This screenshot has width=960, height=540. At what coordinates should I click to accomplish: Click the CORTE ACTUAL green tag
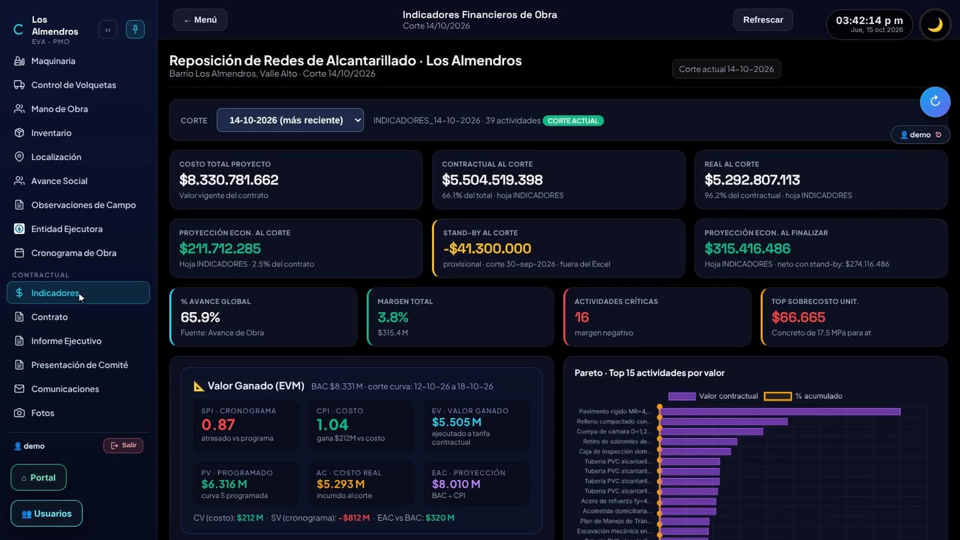tap(573, 121)
